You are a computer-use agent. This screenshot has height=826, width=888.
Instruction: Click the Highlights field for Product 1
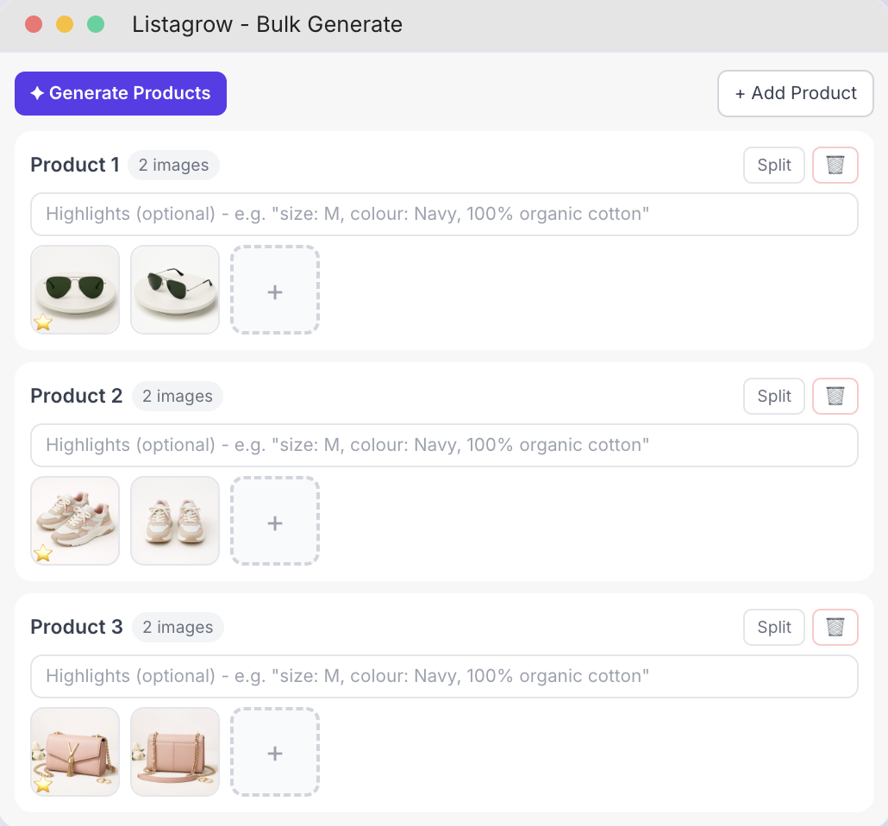[444, 214]
